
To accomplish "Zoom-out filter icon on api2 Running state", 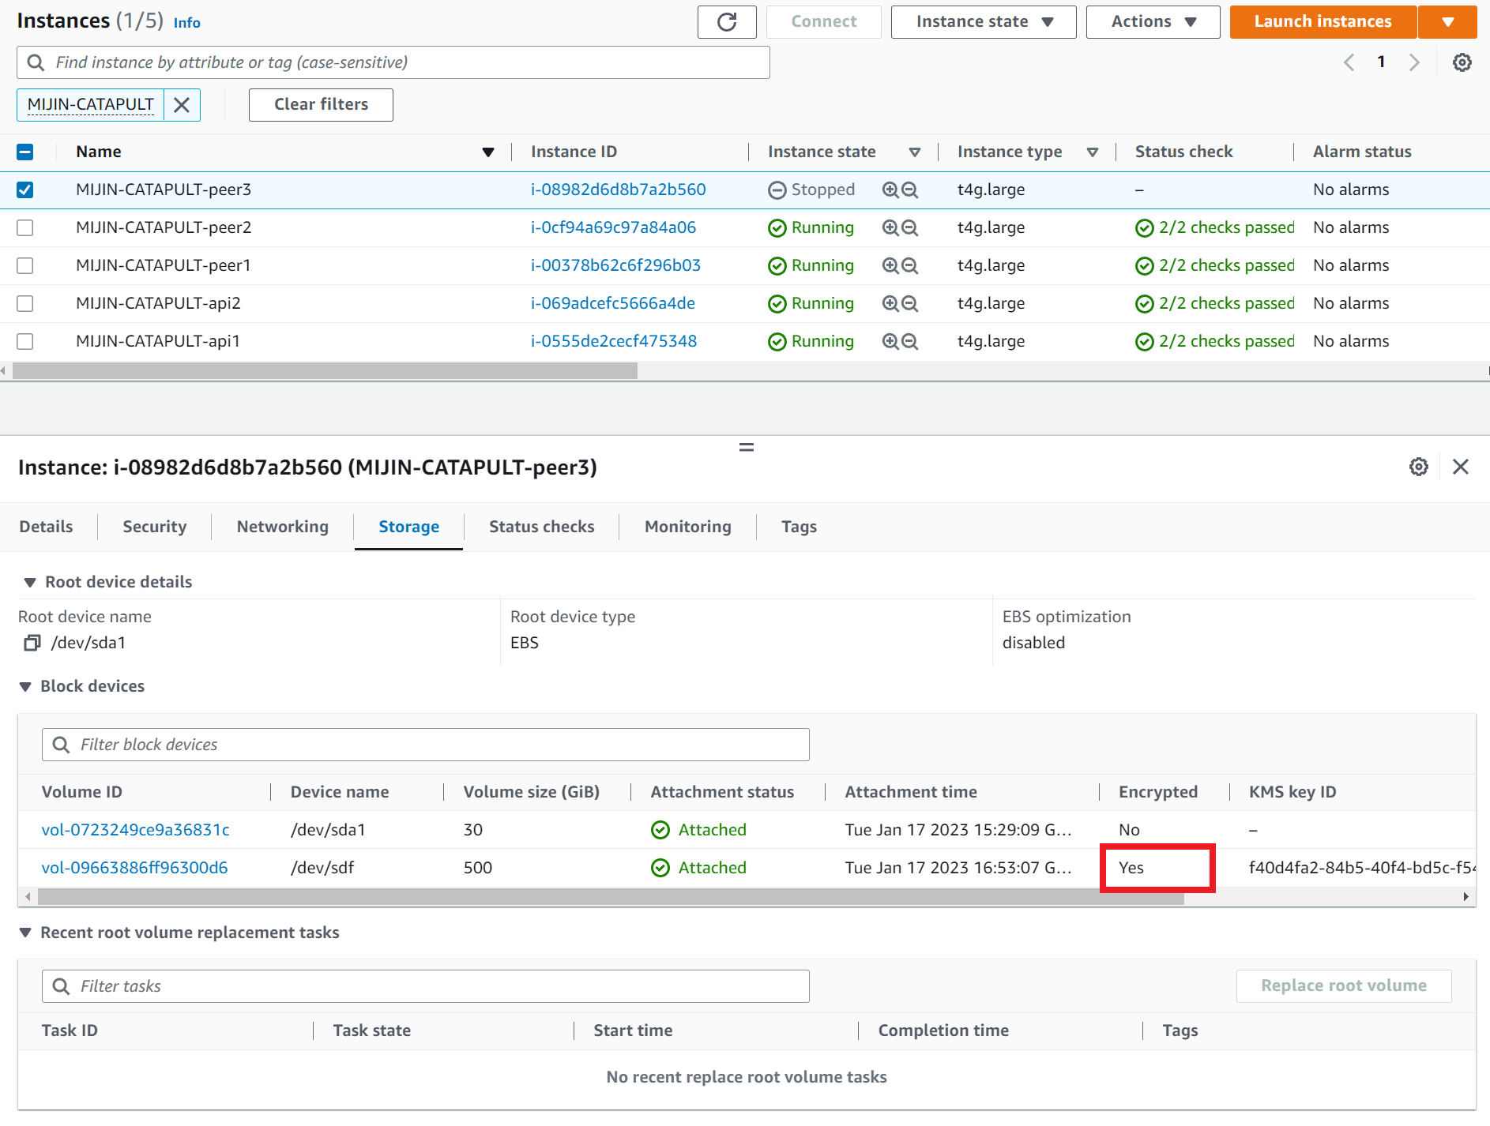I will [x=910, y=303].
